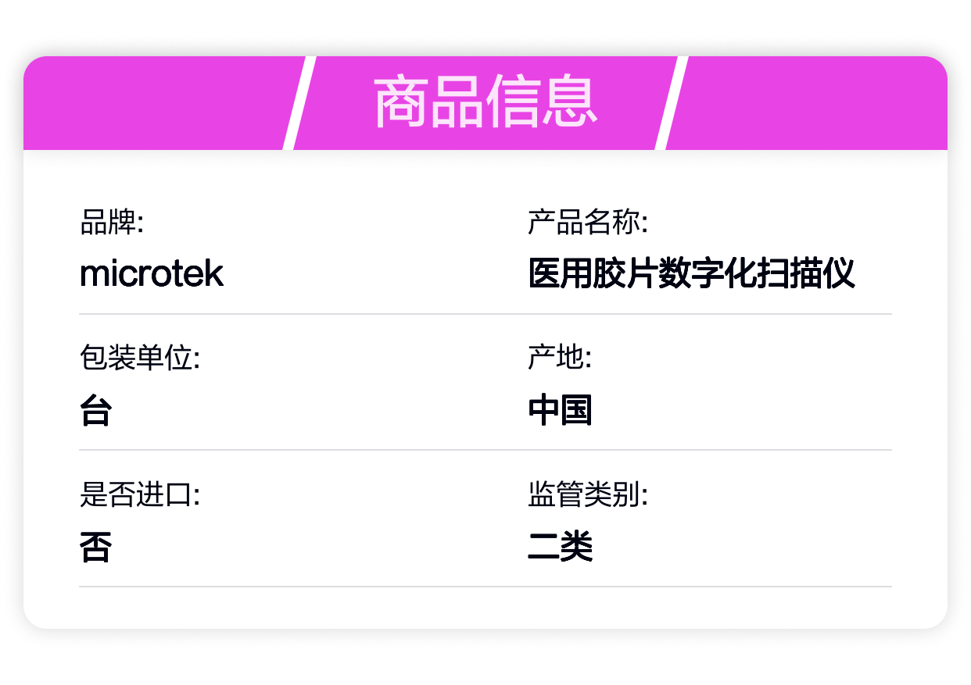This screenshot has height=685, width=971.
Task: Click 医用胶片数字化扫描仪 product name
Action: [692, 274]
